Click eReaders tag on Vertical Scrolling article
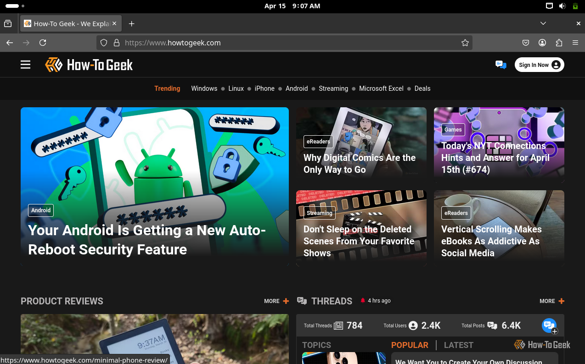 456,213
